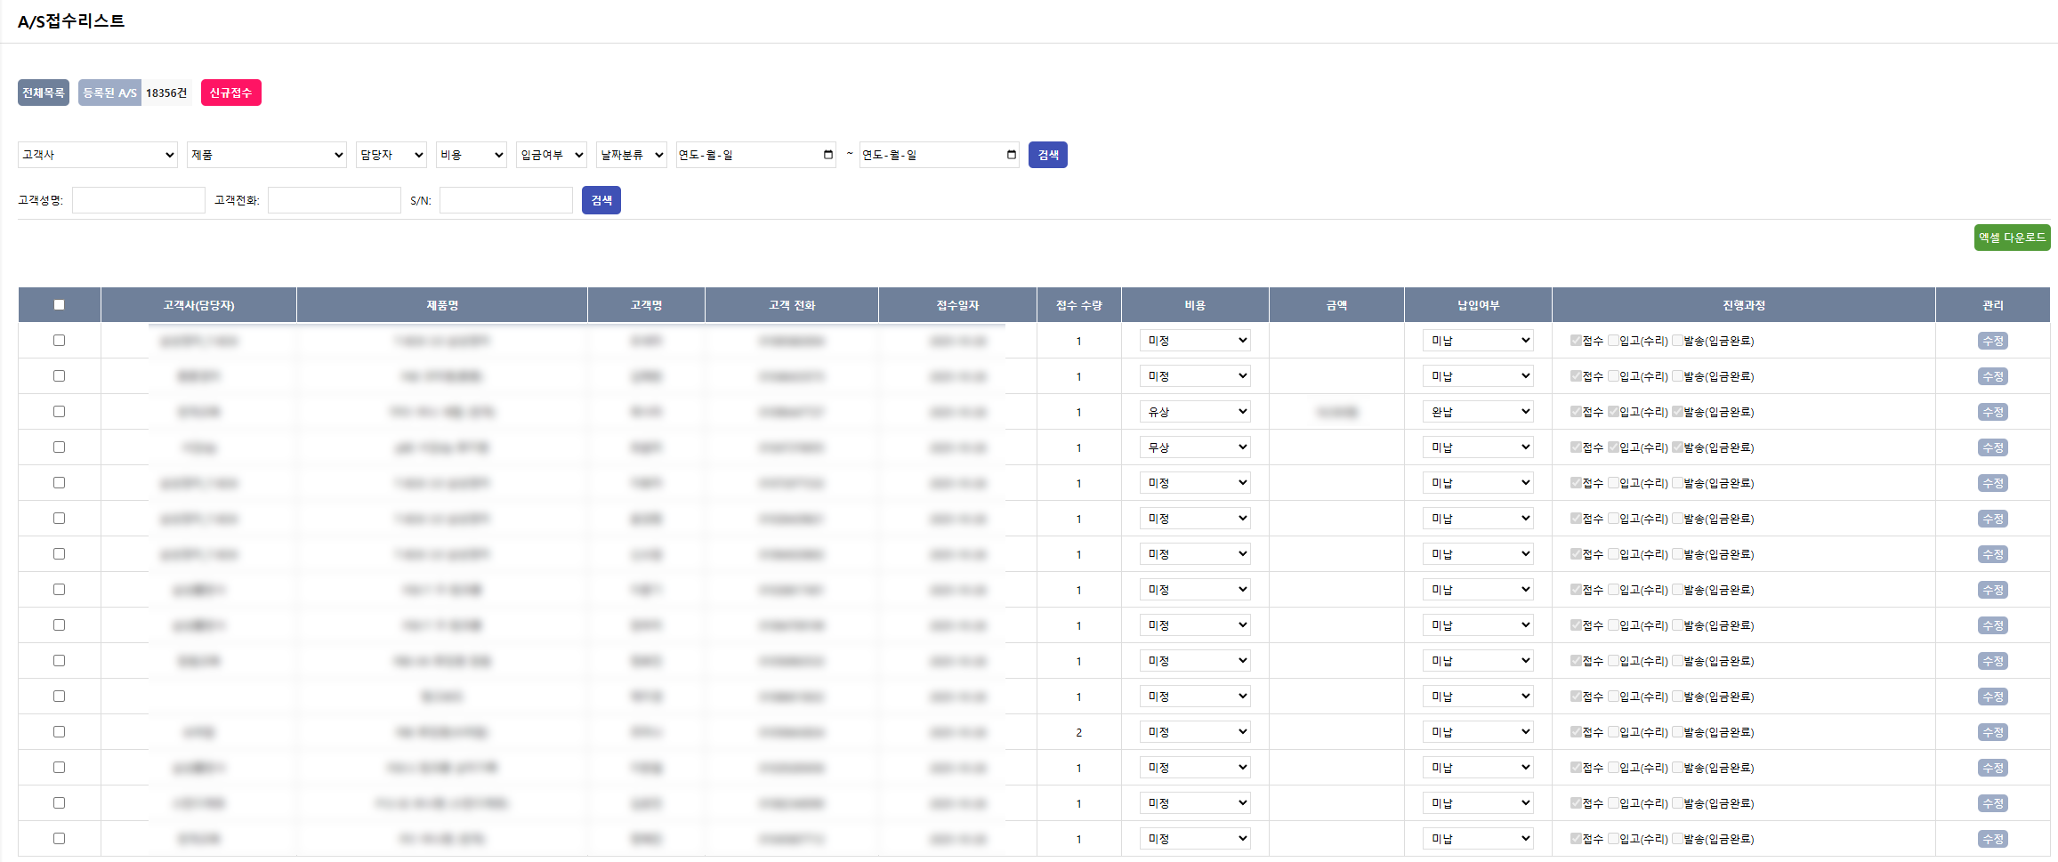Open the end date calendar picker icon
The image size is (2058, 862).
[x=1012, y=155]
